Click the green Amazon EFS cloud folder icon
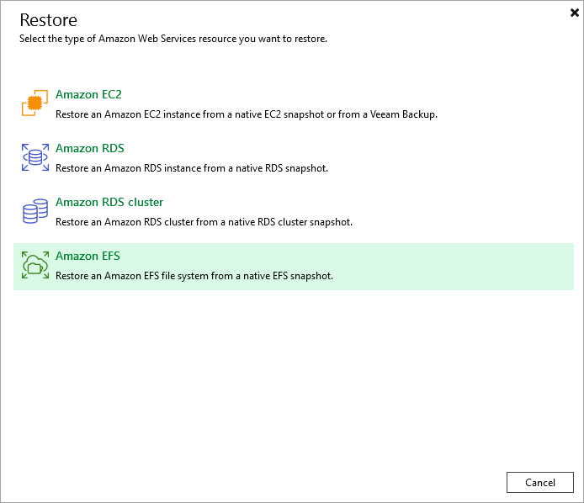This screenshot has height=503, width=584. [x=35, y=266]
